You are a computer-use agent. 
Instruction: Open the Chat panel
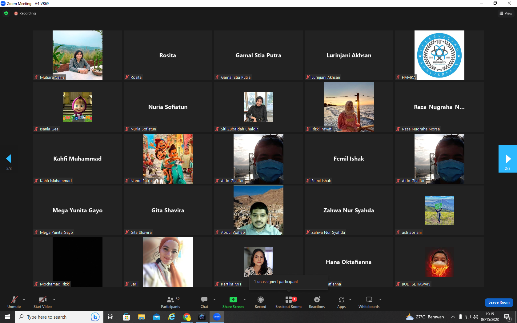(x=204, y=302)
